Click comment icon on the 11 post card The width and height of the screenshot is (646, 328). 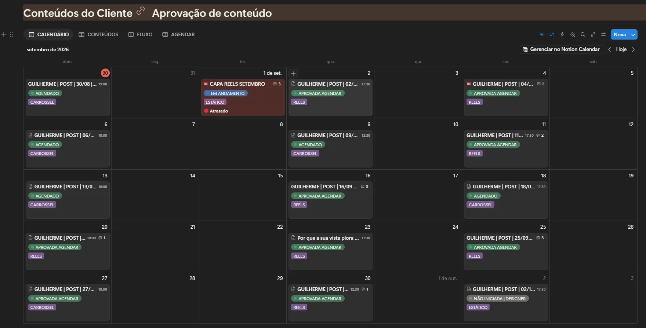pos(540,135)
